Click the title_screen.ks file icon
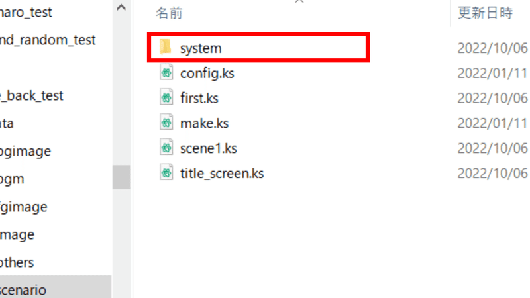Screen dimensions: 530x298 [x=166, y=174]
